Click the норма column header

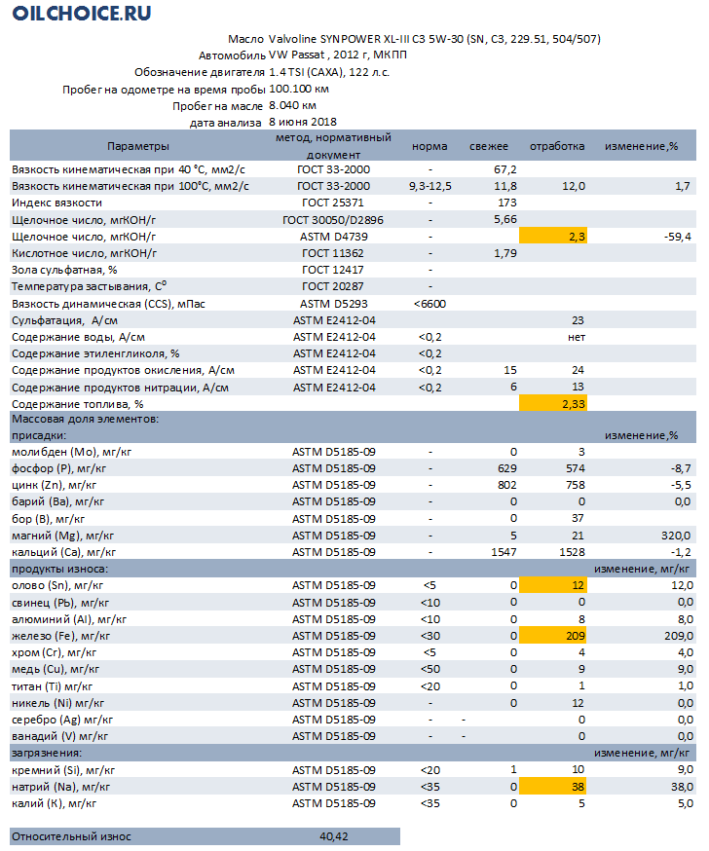429,146
